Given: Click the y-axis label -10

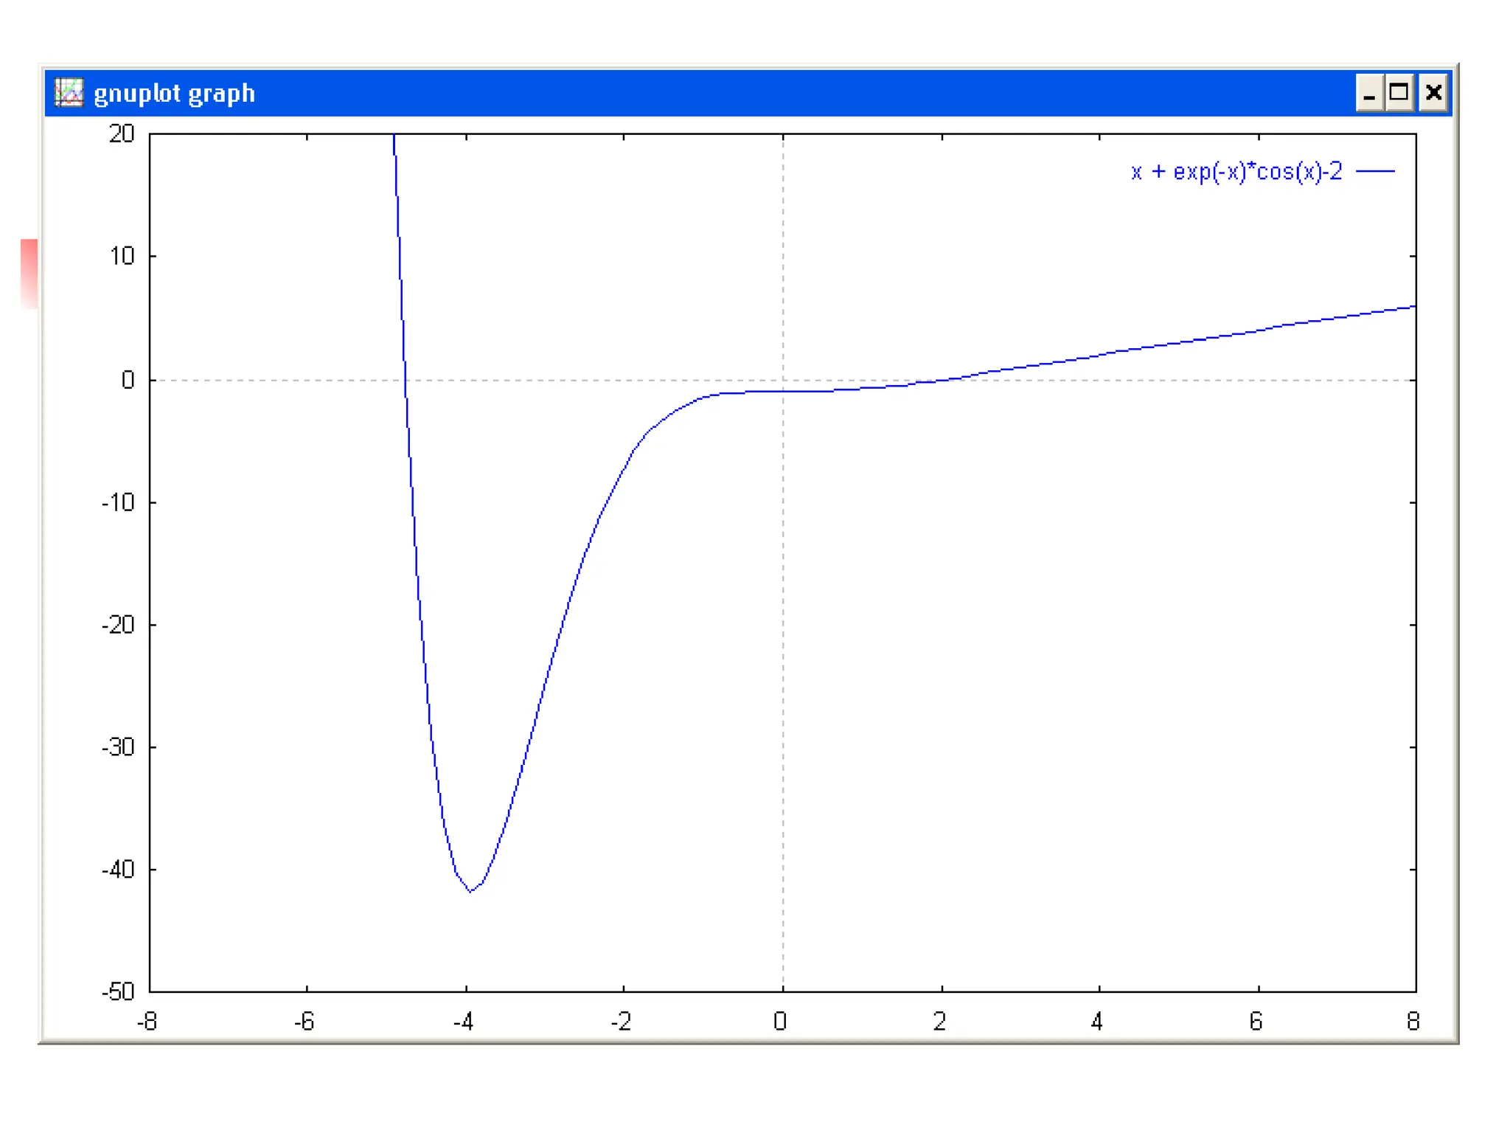Looking at the screenshot, I should point(118,503).
